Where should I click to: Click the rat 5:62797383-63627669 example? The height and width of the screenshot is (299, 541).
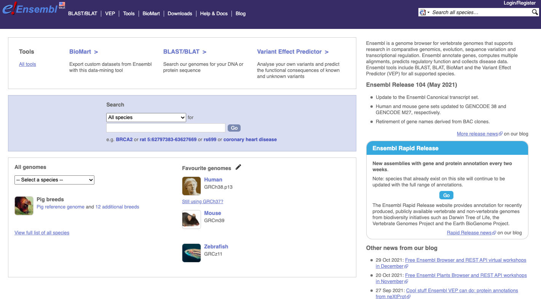click(x=168, y=140)
